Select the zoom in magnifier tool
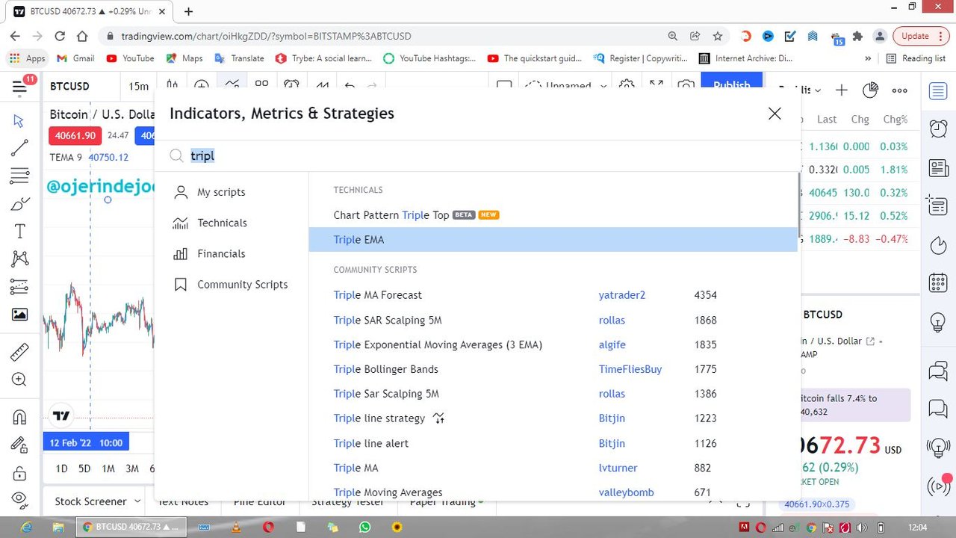Viewport: 956px width, 538px height. 19,380
